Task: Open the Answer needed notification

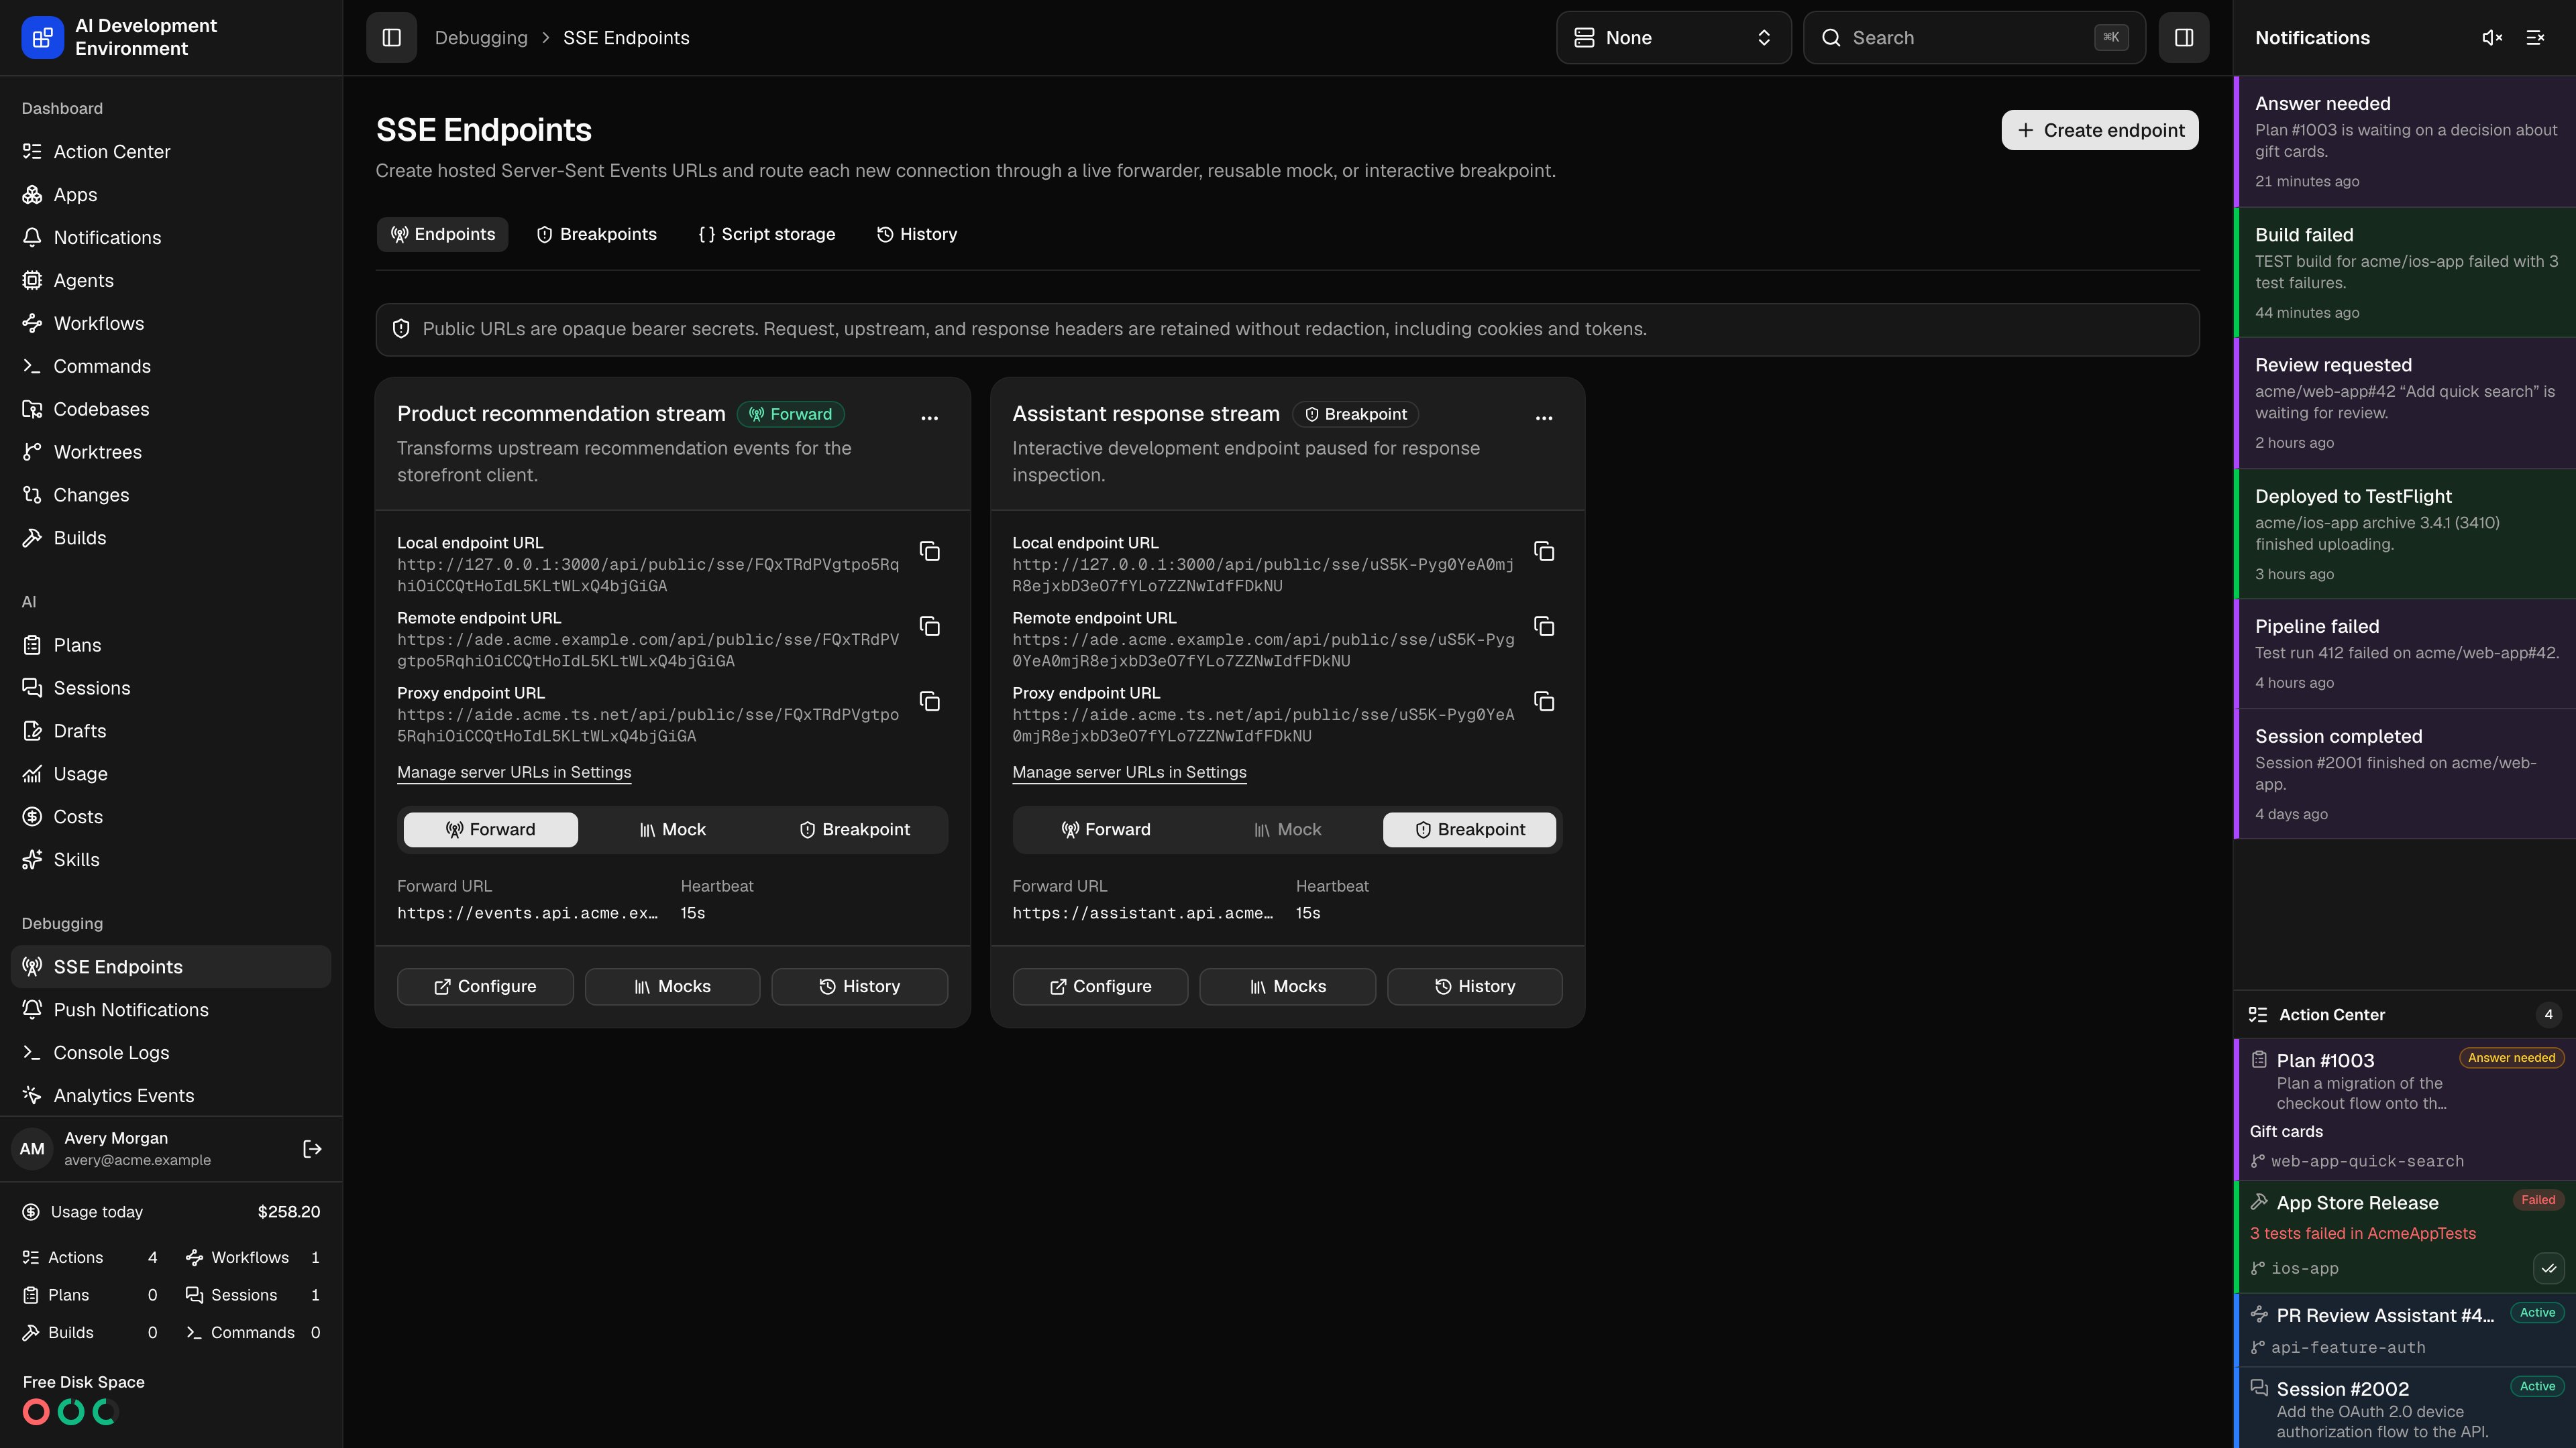Action: 2405,142
